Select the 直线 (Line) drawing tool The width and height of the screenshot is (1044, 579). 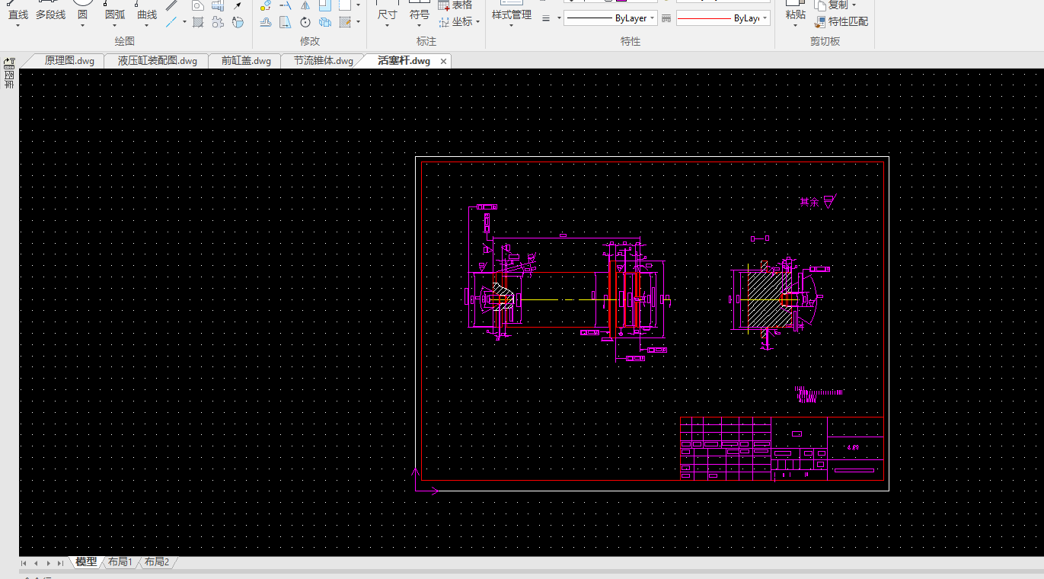point(18,14)
